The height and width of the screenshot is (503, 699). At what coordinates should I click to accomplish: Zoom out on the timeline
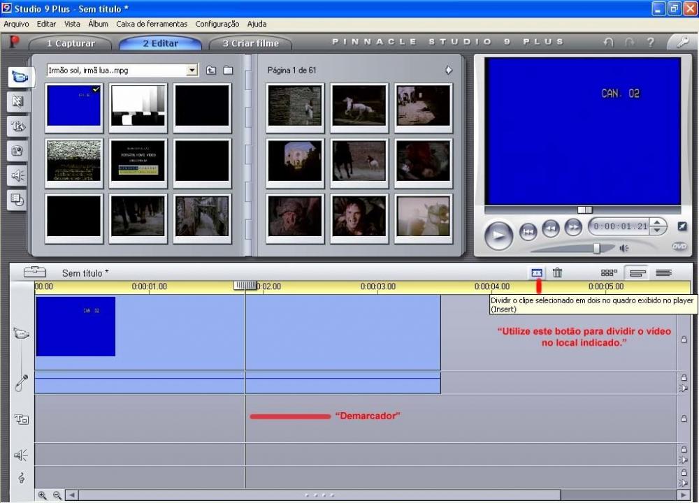57,495
